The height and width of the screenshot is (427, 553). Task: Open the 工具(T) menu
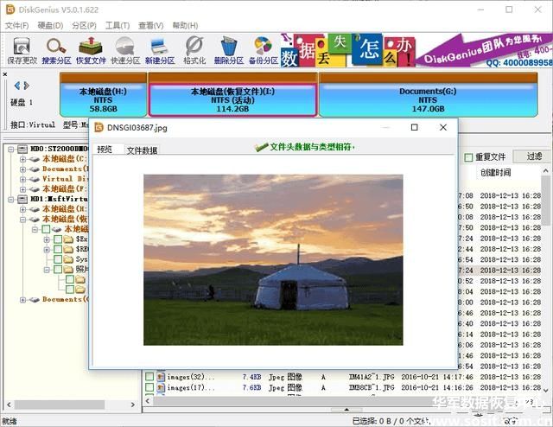[118, 26]
